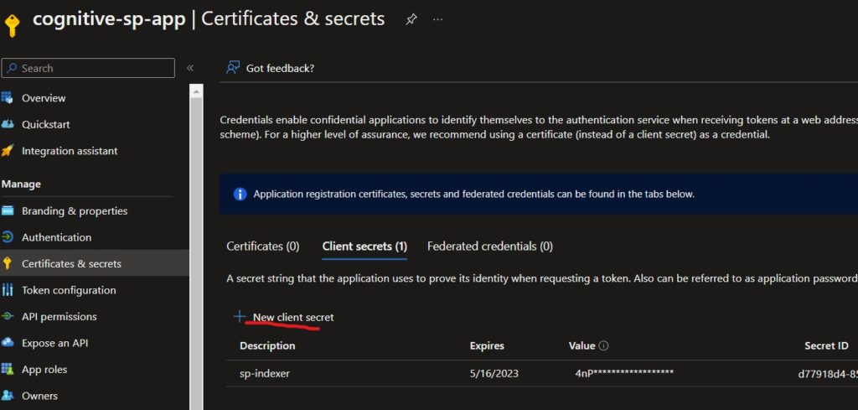The width and height of the screenshot is (858, 410).
Task: Click the Description column header
Action: point(267,345)
